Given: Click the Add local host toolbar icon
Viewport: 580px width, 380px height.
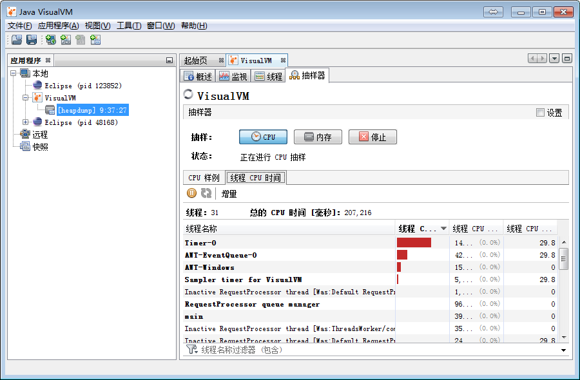Looking at the screenshot, I should [51, 39].
